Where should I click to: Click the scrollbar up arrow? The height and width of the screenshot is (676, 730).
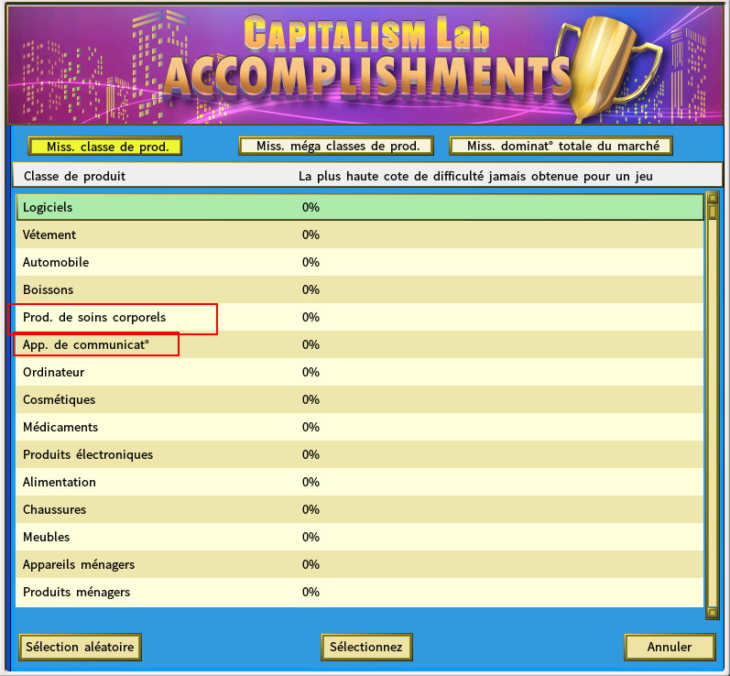click(x=713, y=198)
